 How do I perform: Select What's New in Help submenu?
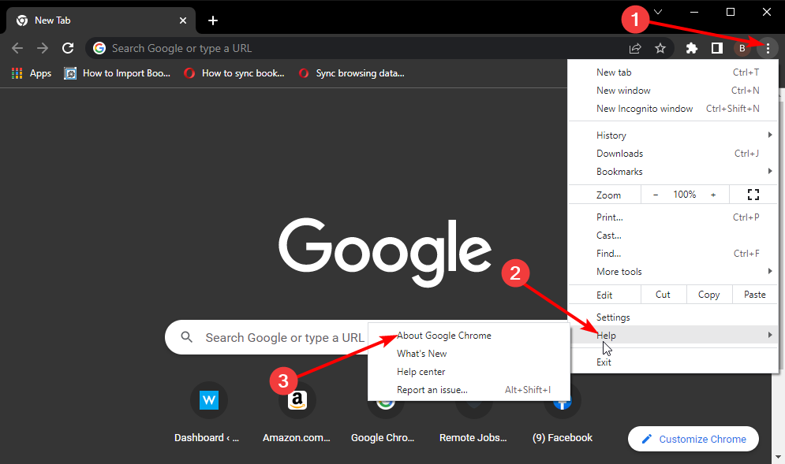tap(469, 354)
